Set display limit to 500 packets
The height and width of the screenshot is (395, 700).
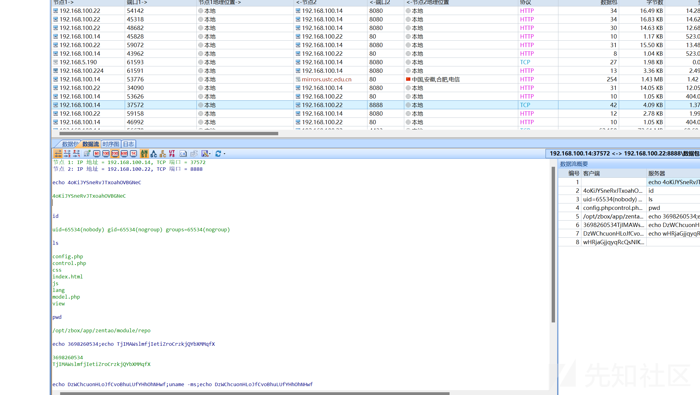click(124, 154)
